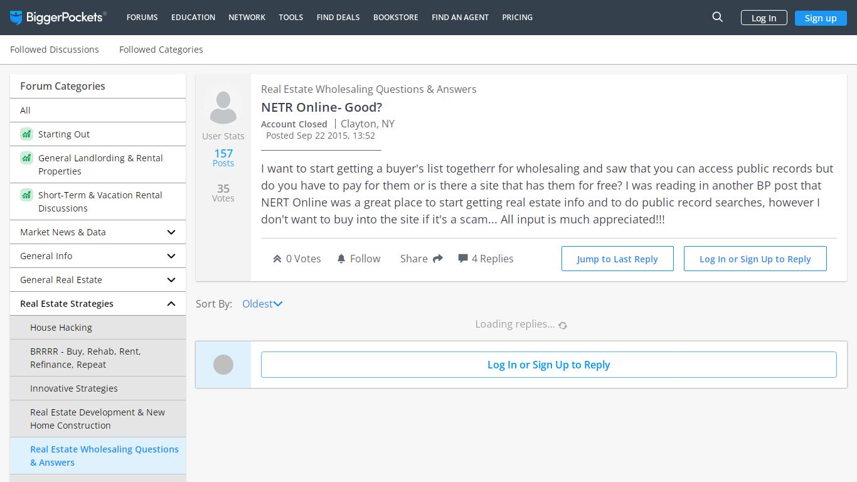Click the wide Log In or Sign Up to Reply box
The height and width of the screenshot is (482, 857).
(549, 365)
